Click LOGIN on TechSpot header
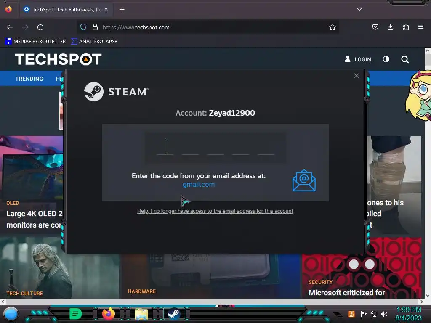431x323 pixels. tap(358, 59)
